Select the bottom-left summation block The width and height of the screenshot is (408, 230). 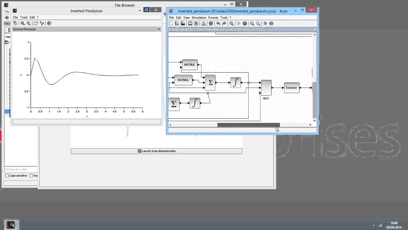[x=174, y=104]
